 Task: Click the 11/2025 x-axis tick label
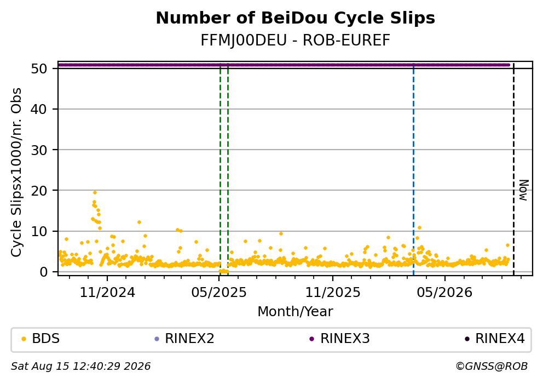click(332, 293)
